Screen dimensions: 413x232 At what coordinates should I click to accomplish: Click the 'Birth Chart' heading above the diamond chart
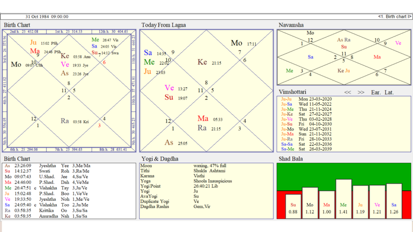point(17,25)
